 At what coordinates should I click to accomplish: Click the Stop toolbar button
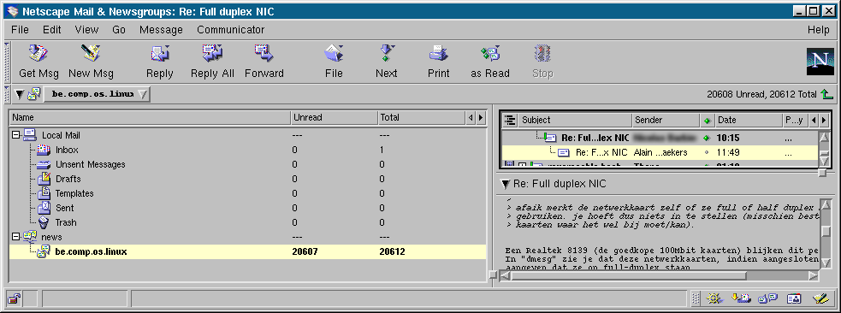pos(542,62)
